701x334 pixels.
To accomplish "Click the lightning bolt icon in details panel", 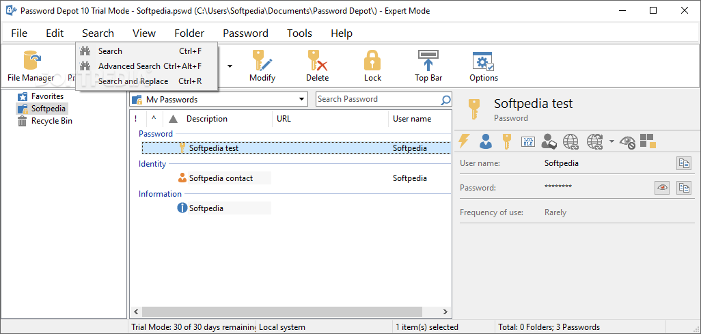I will pos(465,141).
